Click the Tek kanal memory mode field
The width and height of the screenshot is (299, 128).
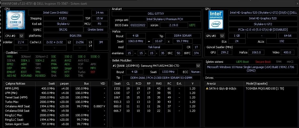point(154,47)
